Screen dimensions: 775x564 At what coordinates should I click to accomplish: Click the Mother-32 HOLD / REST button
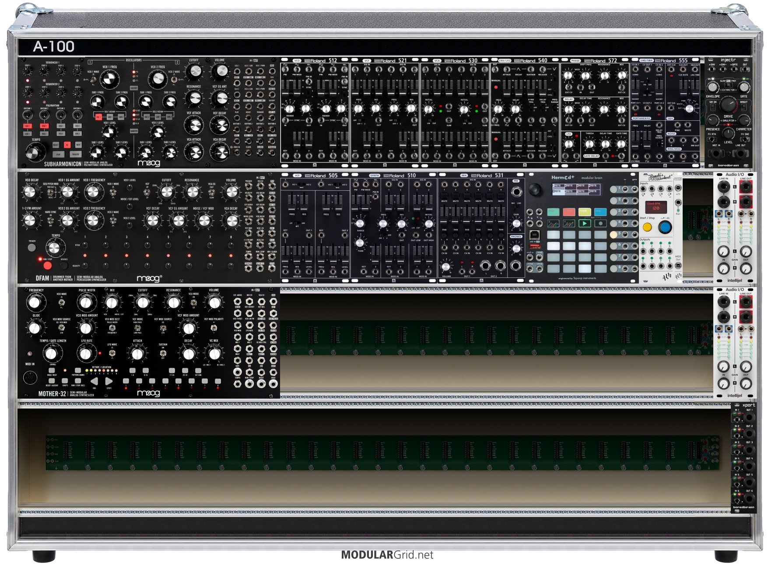pos(52,371)
